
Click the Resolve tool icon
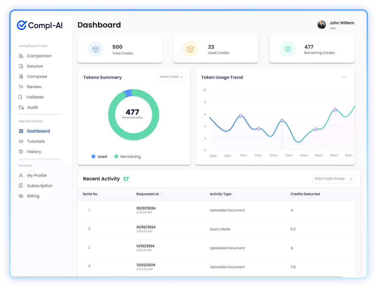(x=21, y=66)
